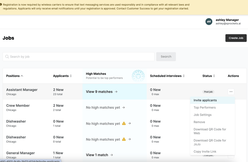Sort the Scheduled interviews column
The height and width of the screenshot is (162, 248).
[183, 76]
